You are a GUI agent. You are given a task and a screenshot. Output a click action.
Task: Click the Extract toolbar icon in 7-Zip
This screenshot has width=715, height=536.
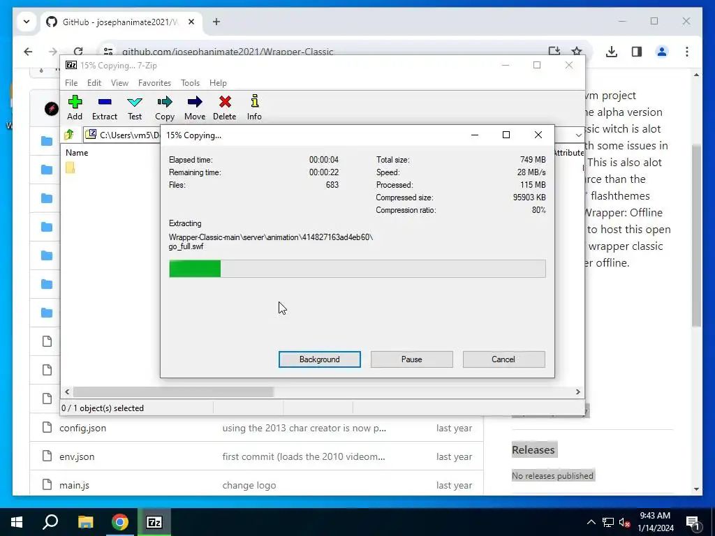click(105, 107)
